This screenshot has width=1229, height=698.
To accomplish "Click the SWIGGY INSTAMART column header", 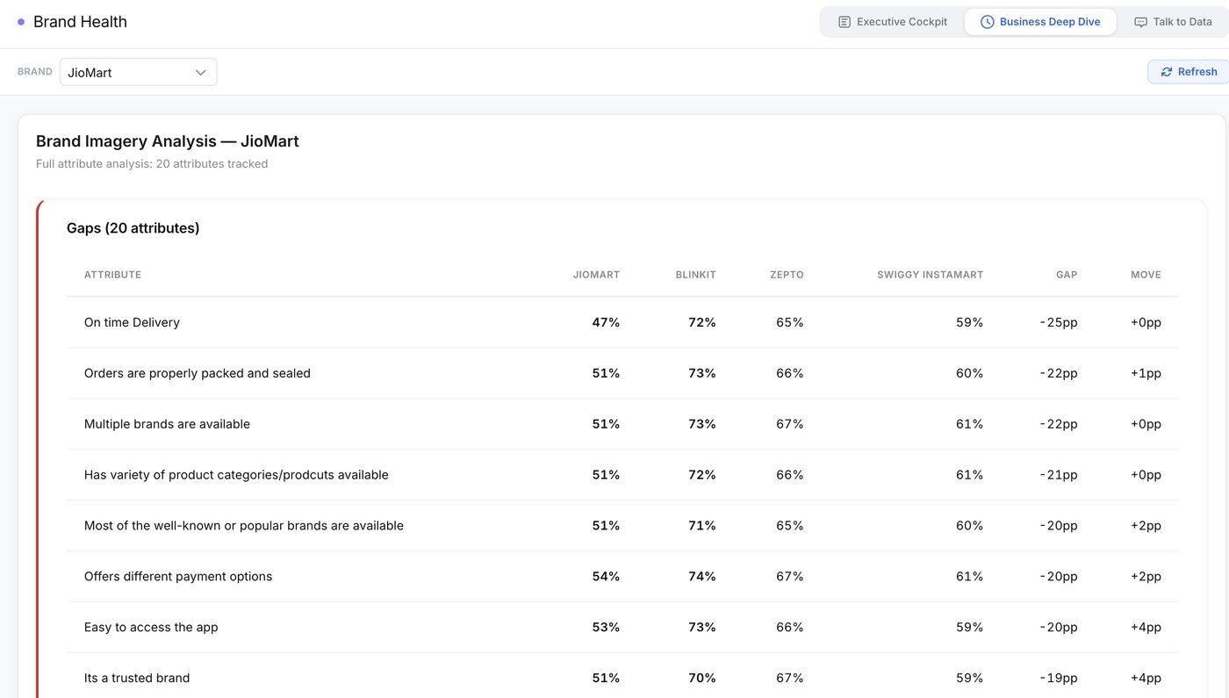I will [x=930, y=275].
